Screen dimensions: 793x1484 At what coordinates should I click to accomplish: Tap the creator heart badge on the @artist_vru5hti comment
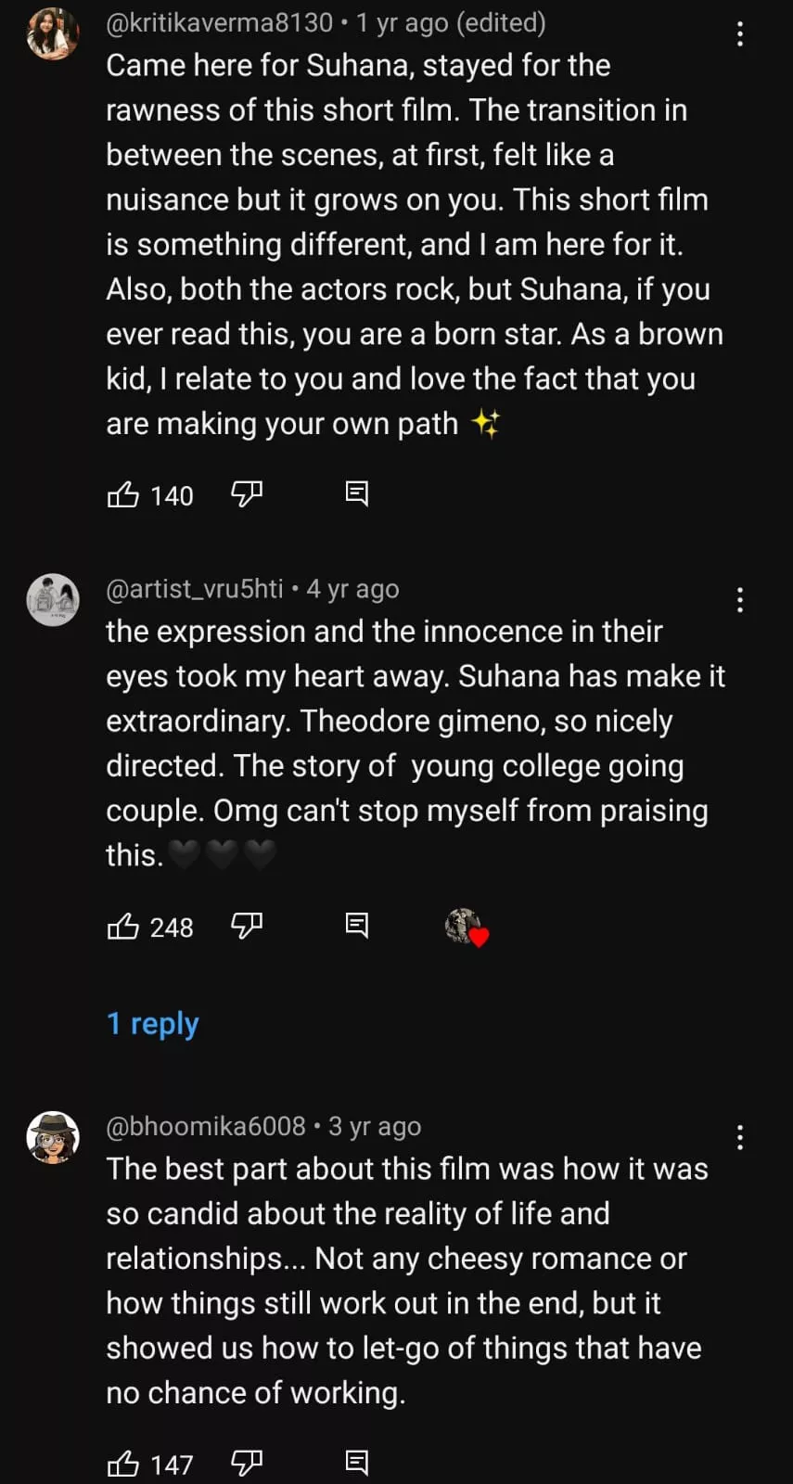coord(466,927)
